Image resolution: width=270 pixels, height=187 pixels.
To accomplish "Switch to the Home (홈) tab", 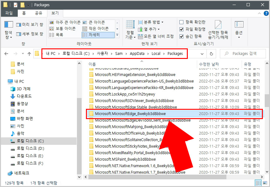I will pos(24,13).
